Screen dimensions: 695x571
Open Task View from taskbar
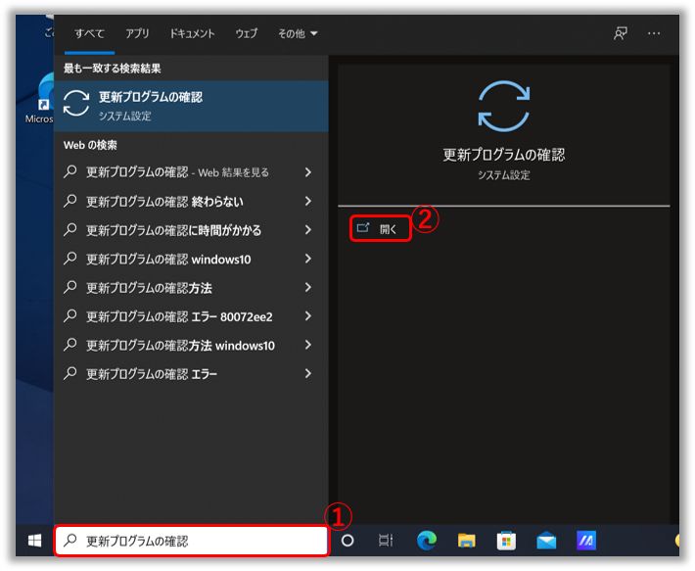(x=386, y=541)
